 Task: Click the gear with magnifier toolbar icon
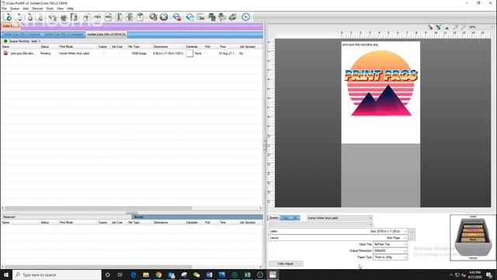click(154, 17)
